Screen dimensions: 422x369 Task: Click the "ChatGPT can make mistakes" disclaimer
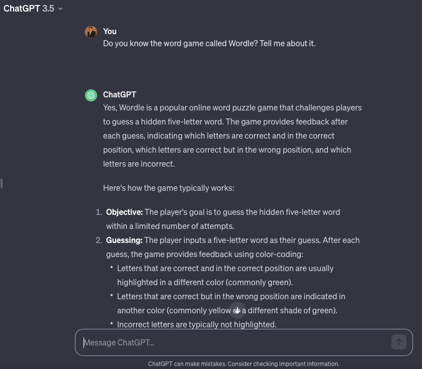coord(243,364)
